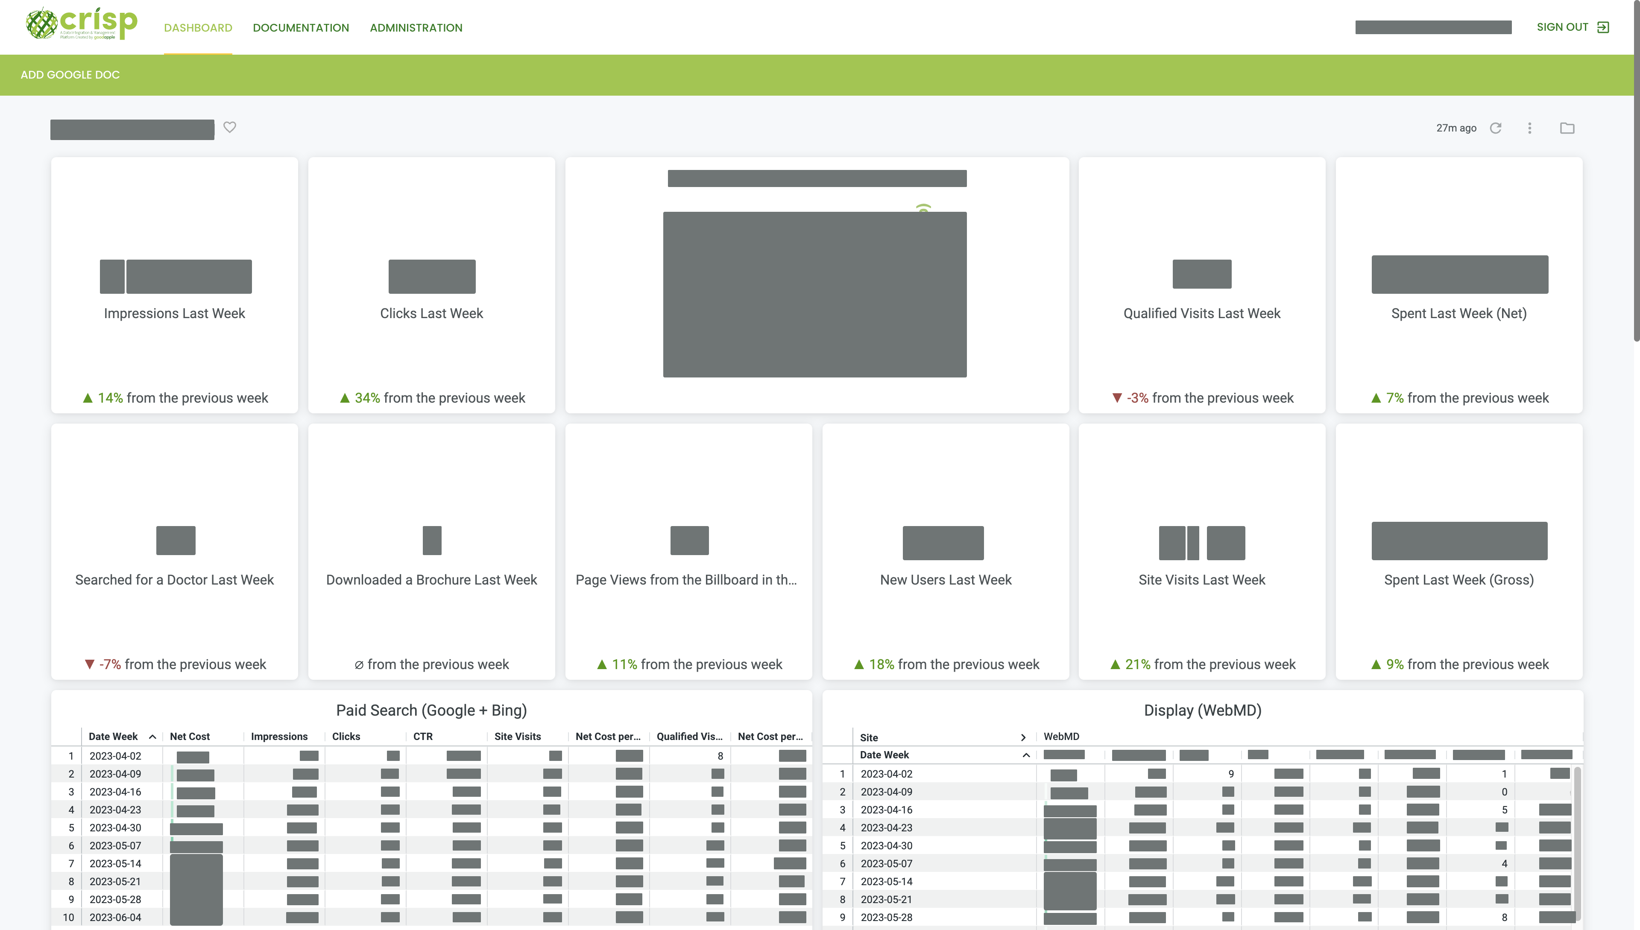Click the page vertical scrollbar

[x=1636, y=171]
